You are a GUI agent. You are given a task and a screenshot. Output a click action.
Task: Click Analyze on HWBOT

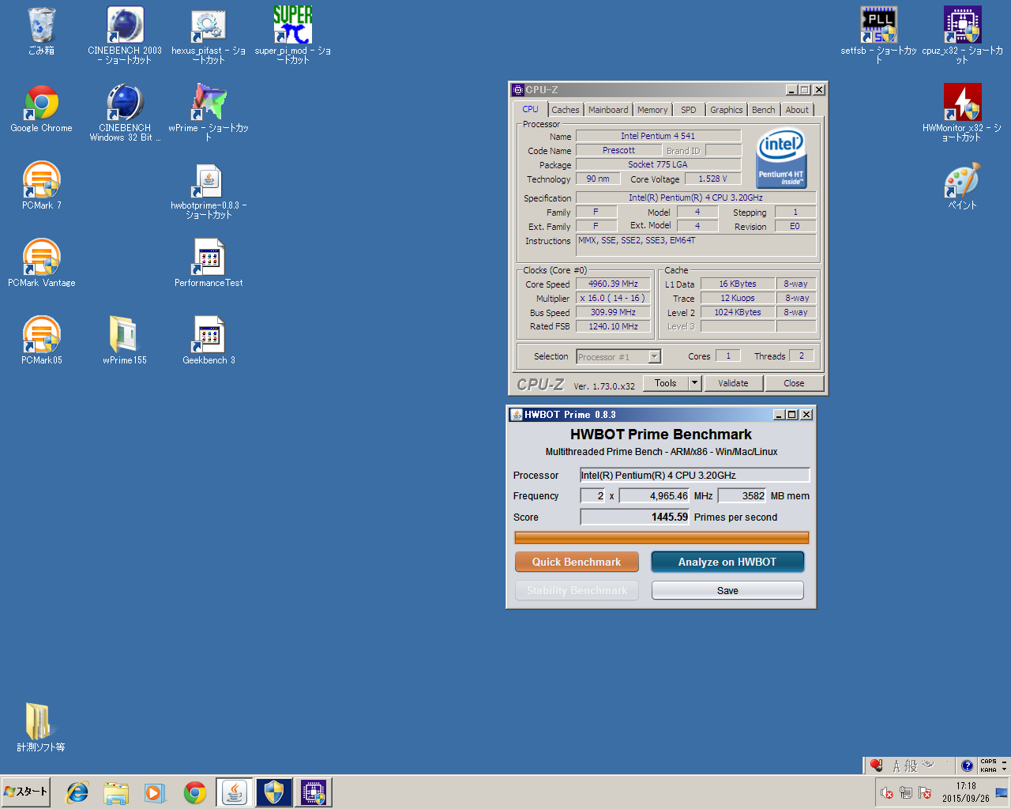pos(727,562)
